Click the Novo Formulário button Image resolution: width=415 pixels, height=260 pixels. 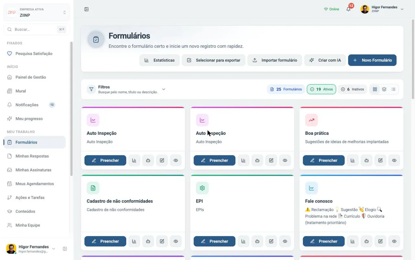click(x=372, y=60)
